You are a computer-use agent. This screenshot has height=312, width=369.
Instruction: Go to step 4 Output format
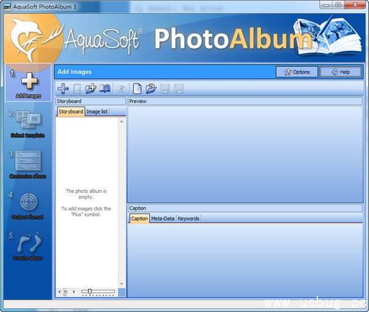click(x=27, y=205)
